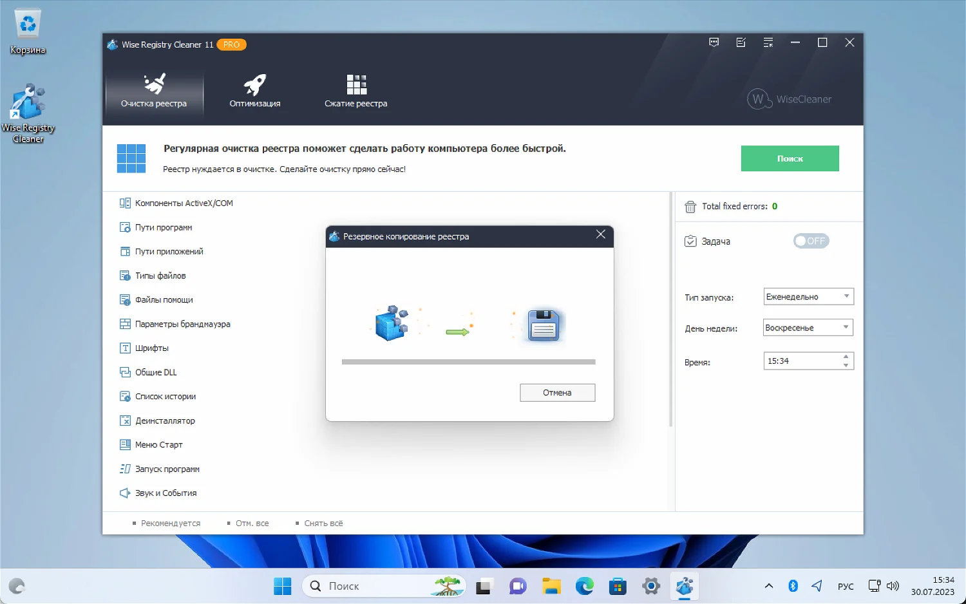
Task: Click the green Поиск scan button
Action: (790, 158)
